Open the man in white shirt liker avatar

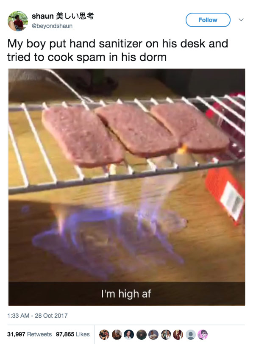coord(153,335)
